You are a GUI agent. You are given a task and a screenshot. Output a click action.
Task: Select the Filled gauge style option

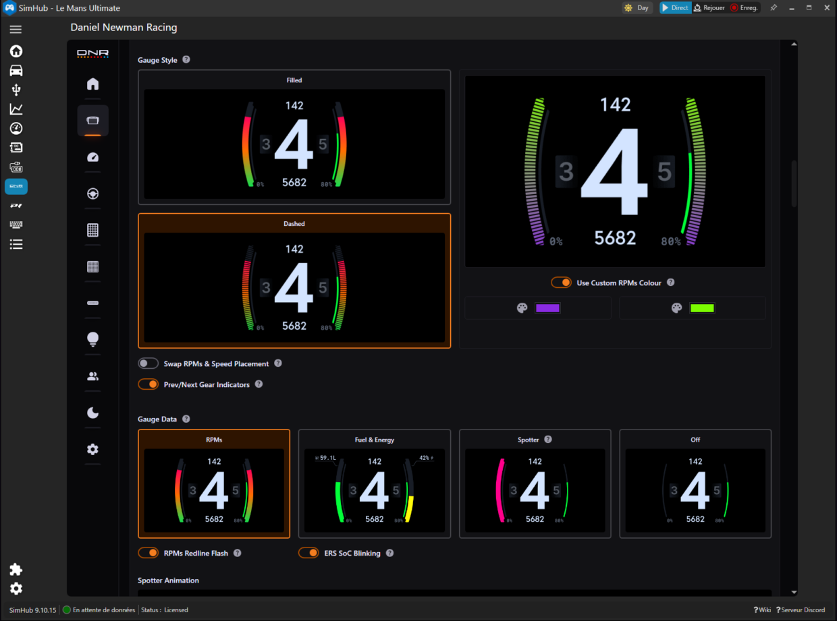click(x=294, y=137)
